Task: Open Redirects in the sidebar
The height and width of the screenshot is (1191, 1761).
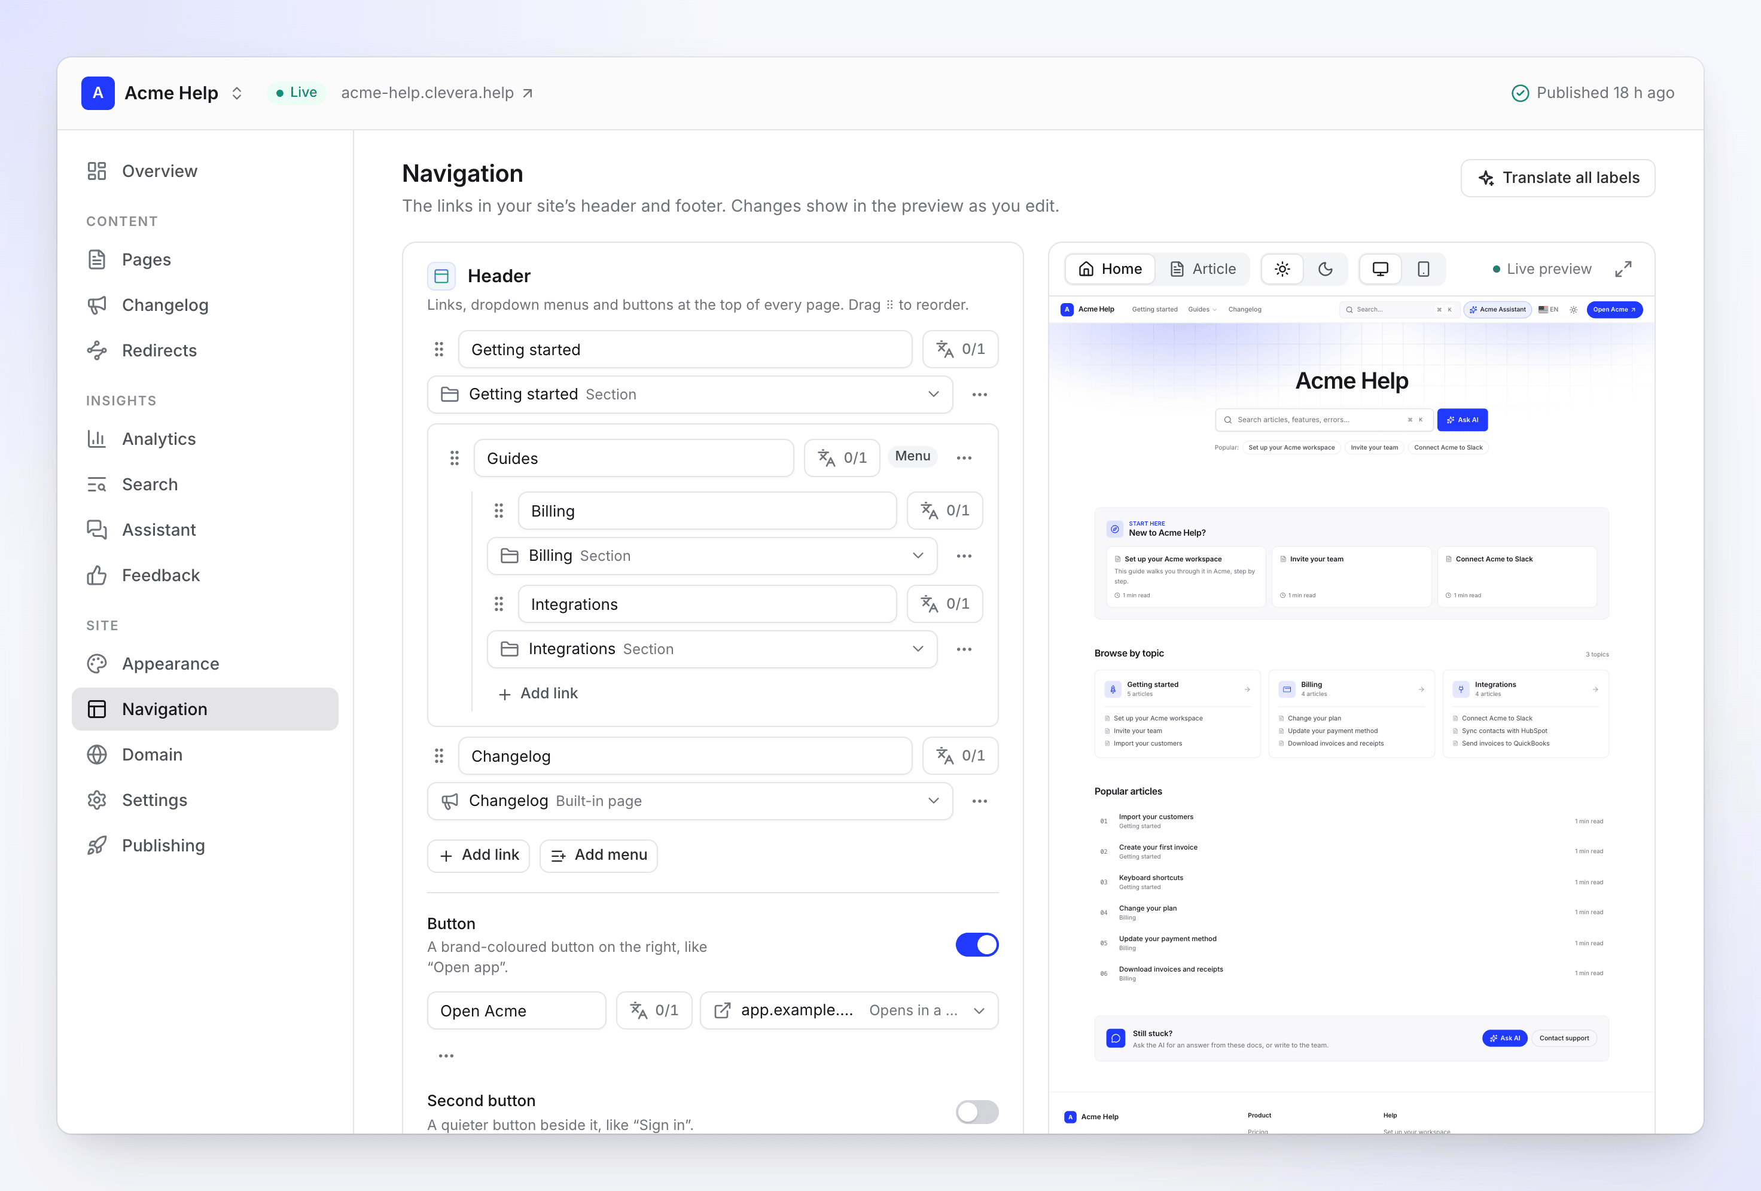Action: (x=205, y=350)
